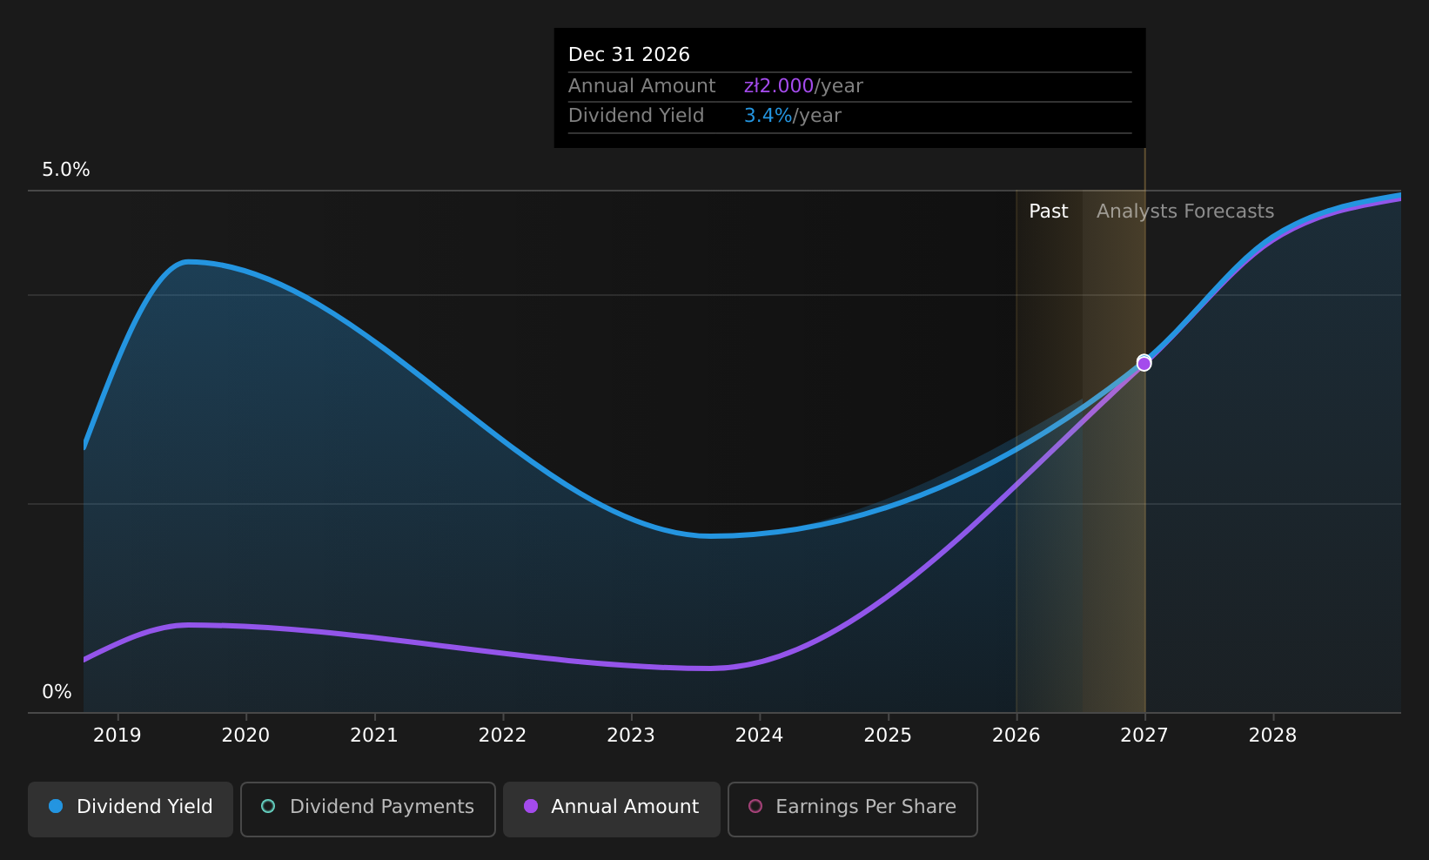Click the tooltip's Annual Amount row label

(642, 86)
